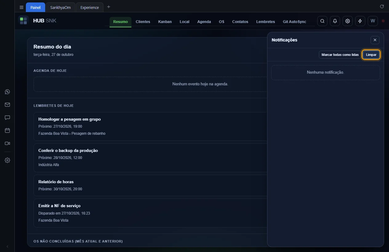Click the Limpar button
The height and width of the screenshot is (252, 389).
(x=371, y=55)
